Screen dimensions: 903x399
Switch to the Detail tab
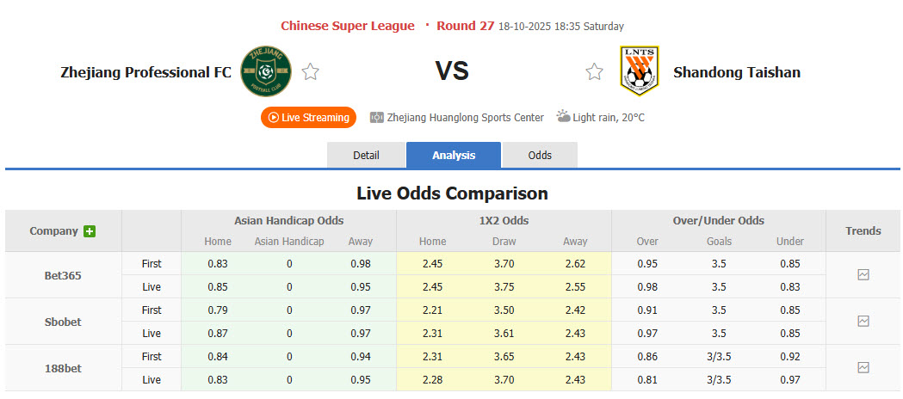pyautogui.click(x=366, y=155)
